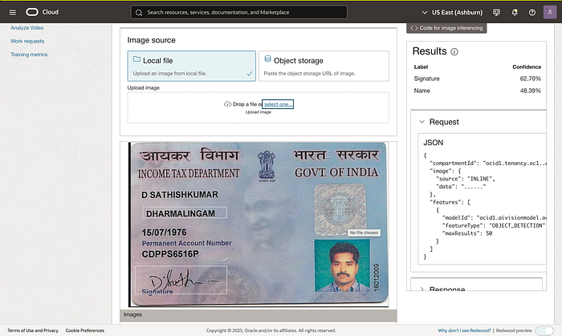Click the Confidence column header

(527, 67)
